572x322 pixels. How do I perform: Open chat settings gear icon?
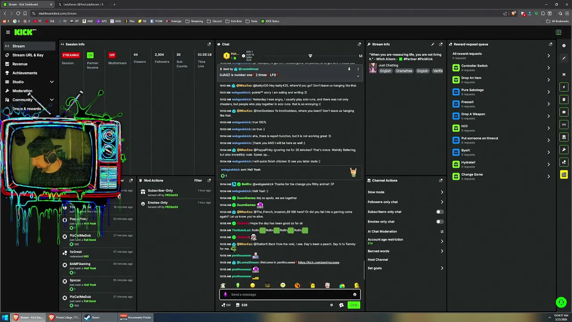point(331,305)
